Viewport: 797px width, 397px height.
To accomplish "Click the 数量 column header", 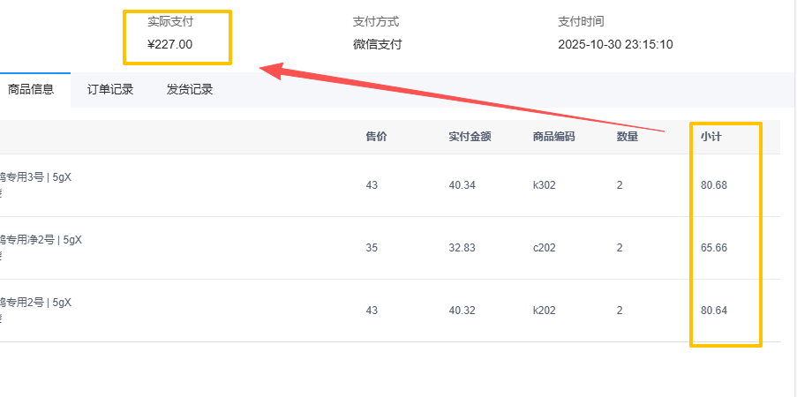I will click(628, 137).
